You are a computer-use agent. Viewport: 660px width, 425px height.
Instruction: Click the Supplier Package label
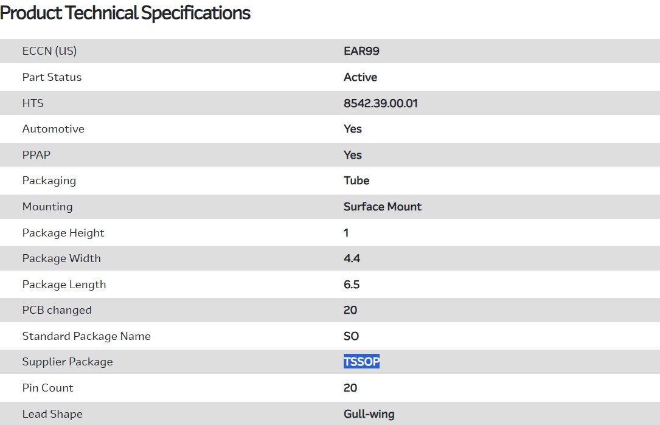click(x=68, y=362)
